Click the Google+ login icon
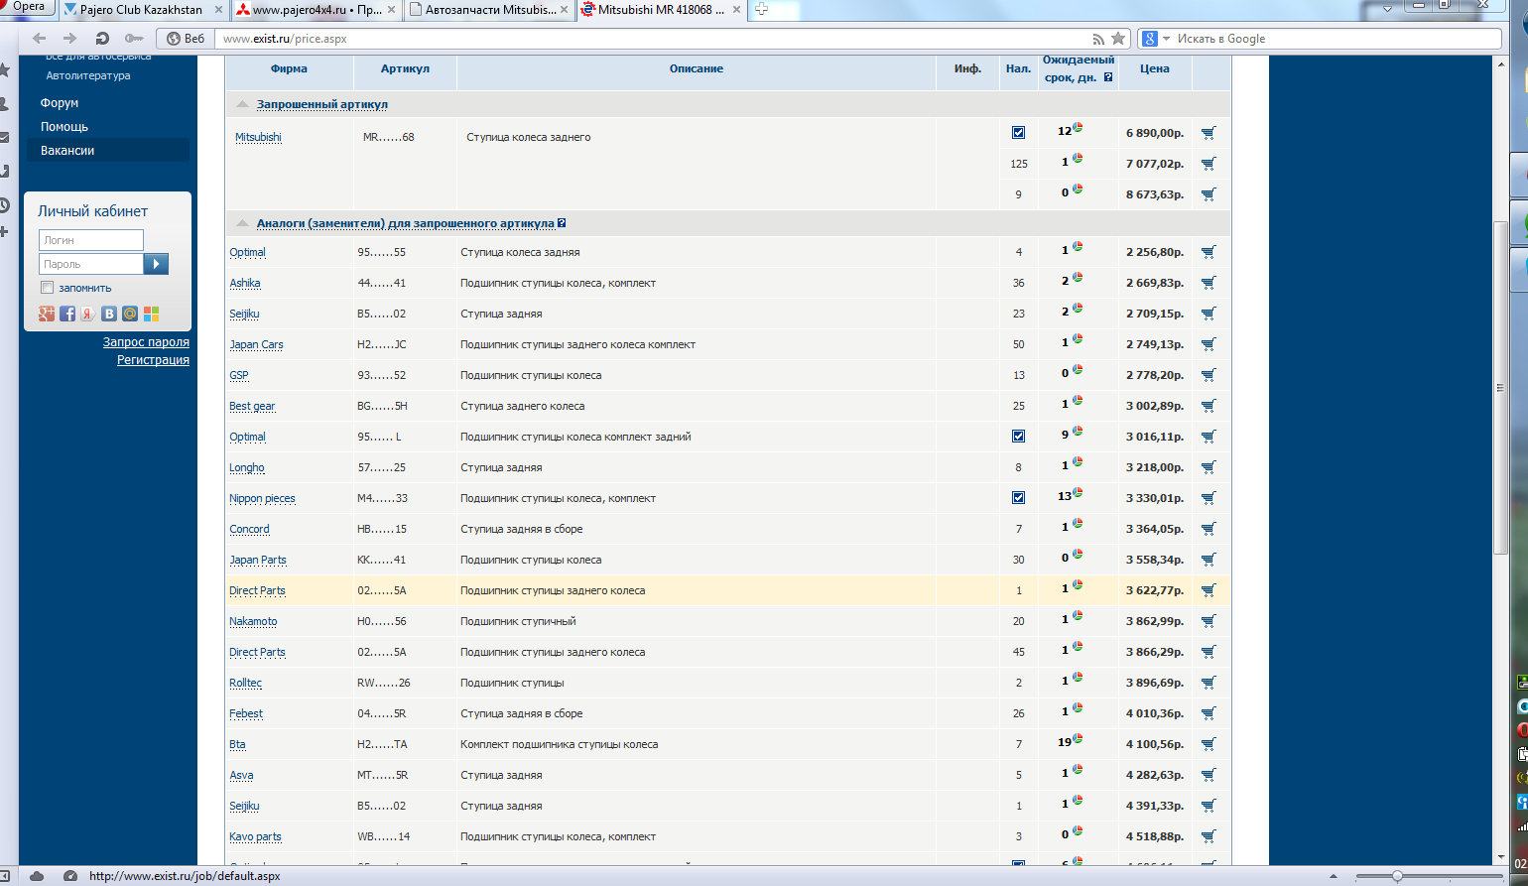The height and width of the screenshot is (886, 1528). (47, 314)
